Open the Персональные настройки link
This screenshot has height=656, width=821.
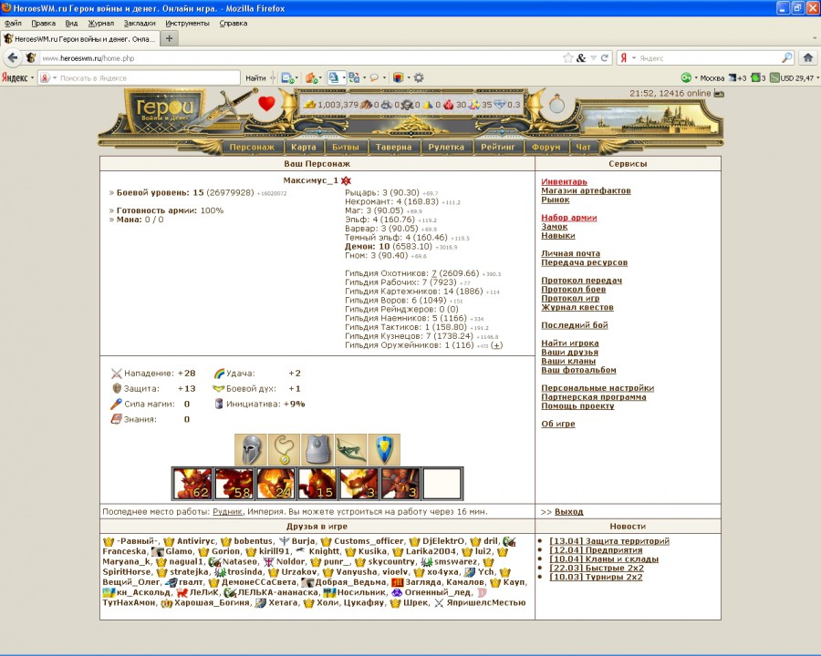coord(598,388)
